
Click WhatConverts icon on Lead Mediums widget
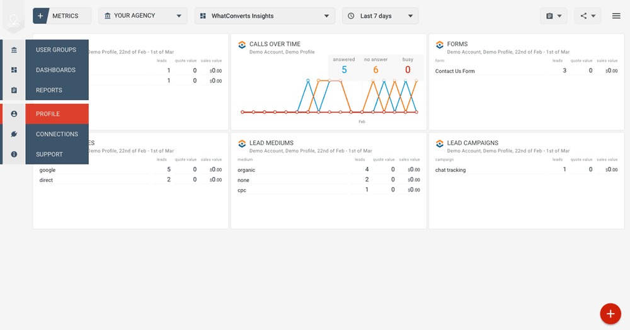242,144
